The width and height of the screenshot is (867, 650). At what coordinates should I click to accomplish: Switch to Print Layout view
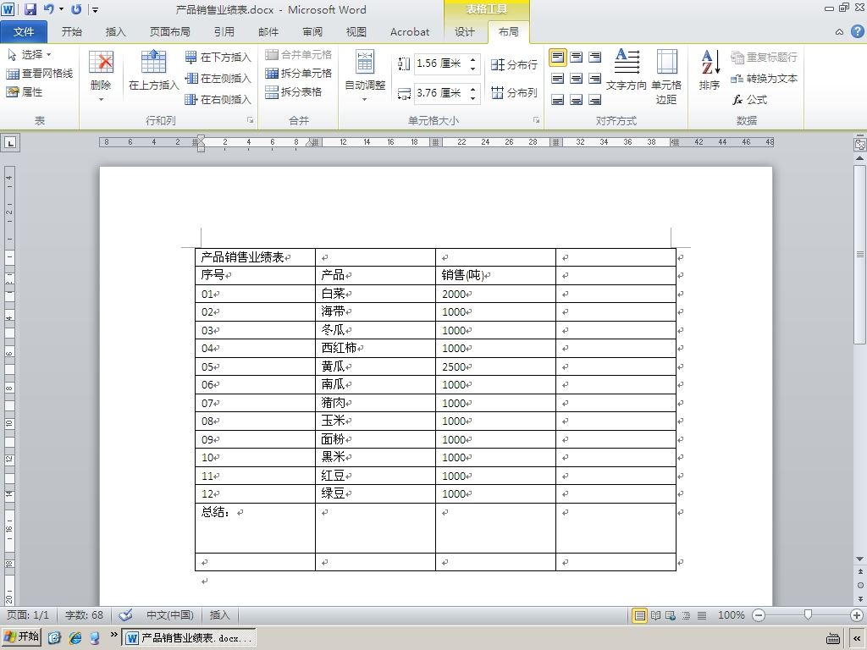(x=640, y=615)
